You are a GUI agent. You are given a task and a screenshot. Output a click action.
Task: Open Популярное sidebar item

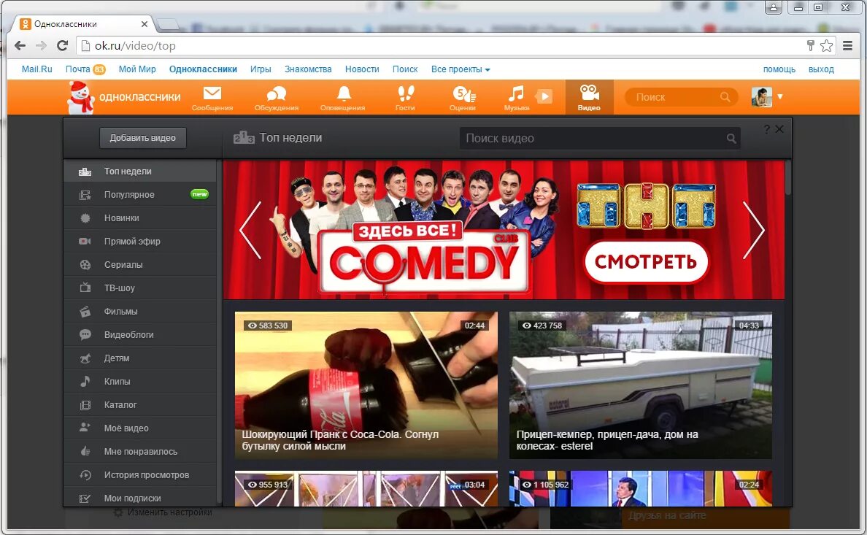tap(140, 195)
